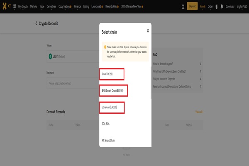The height and width of the screenshot is (166, 249).
Task: Open View all deposit records
Action: (x=199, y=112)
